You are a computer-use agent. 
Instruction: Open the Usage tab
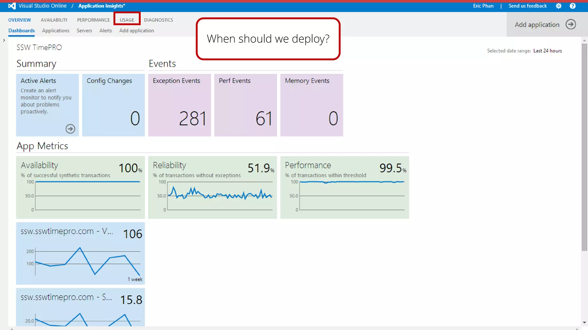[x=127, y=20]
